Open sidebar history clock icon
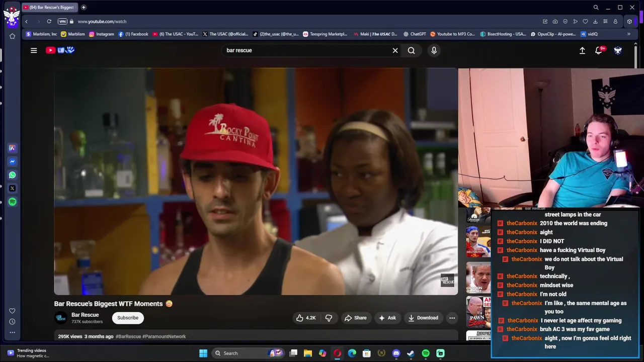The width and height of the screenshot is (644, 362). click(12, 322)
